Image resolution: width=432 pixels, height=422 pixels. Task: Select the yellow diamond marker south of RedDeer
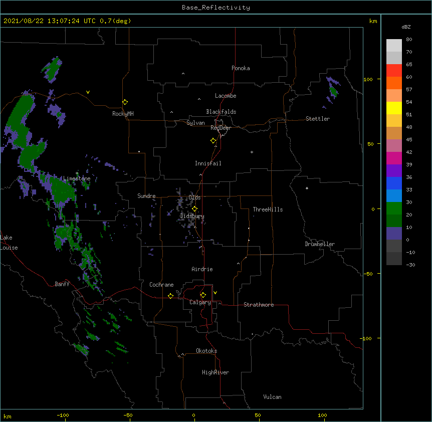pos(213,141)
